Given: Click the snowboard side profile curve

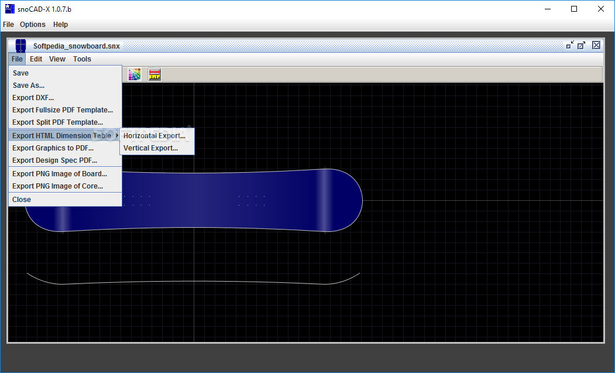Looking at the screenshot, I should click(x=193, y=282).
